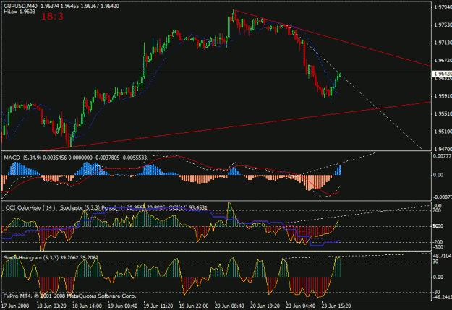
Task: Click the 48.7104 stochastic scale value
Action: (x=443, y=256)
